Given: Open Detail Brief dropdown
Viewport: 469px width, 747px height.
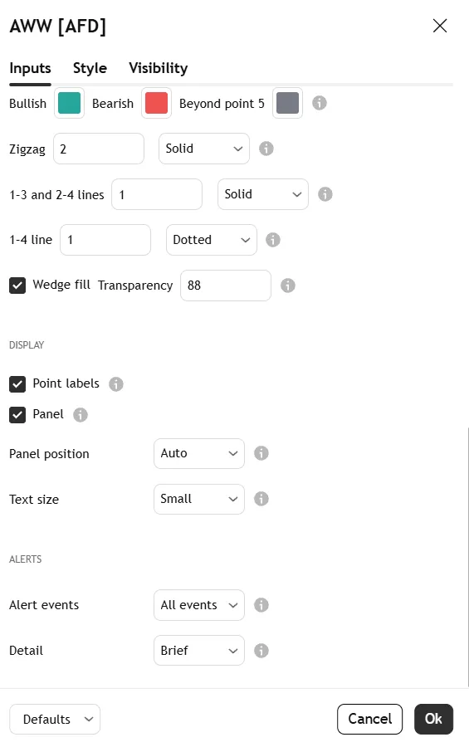Looking at the screenshot, I should (x=199, y=650).
